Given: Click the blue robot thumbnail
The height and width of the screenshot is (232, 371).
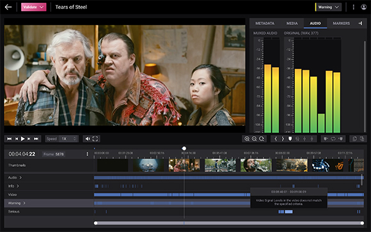Looking at the screenshot, I should point(328,166).
